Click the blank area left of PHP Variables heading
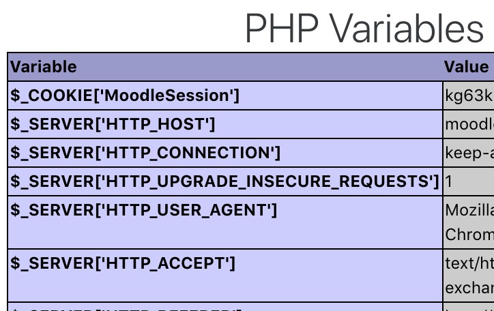 pyautogui.click(x=116, y=27)
